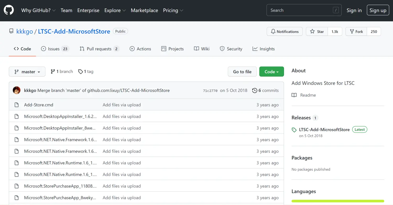Image resolution: width=393 pixels, height=205 pixels.
Task: Click the commit history clock icon
Action: tap(254, 90)
